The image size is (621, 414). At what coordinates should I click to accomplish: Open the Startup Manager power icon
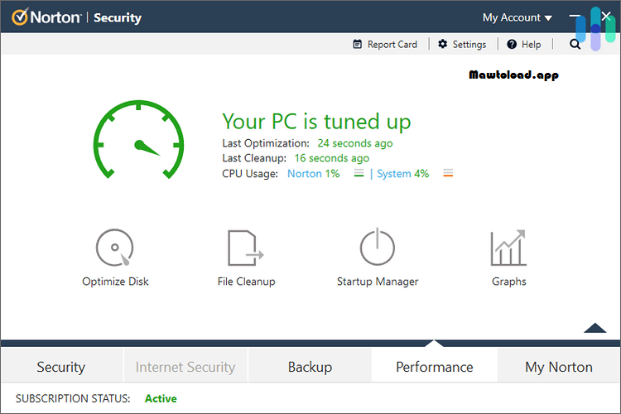click(378, 247)
